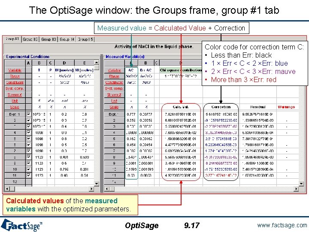This screenshot has height=232, width=309.
Task: Click measured AC value 0.777
Action: click(x=131, y=114)
